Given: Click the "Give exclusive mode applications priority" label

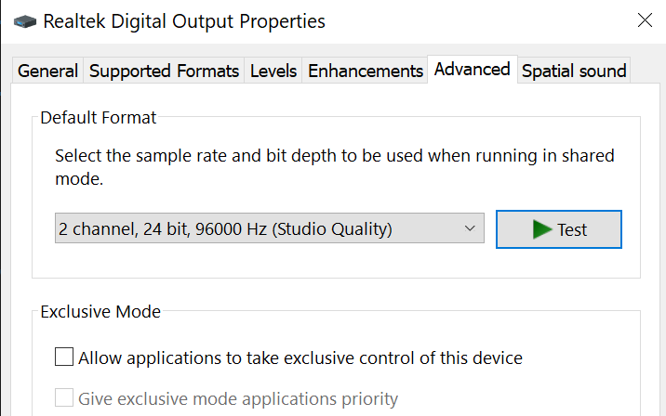Looking at the screenshot, I should tap(238, 399).
